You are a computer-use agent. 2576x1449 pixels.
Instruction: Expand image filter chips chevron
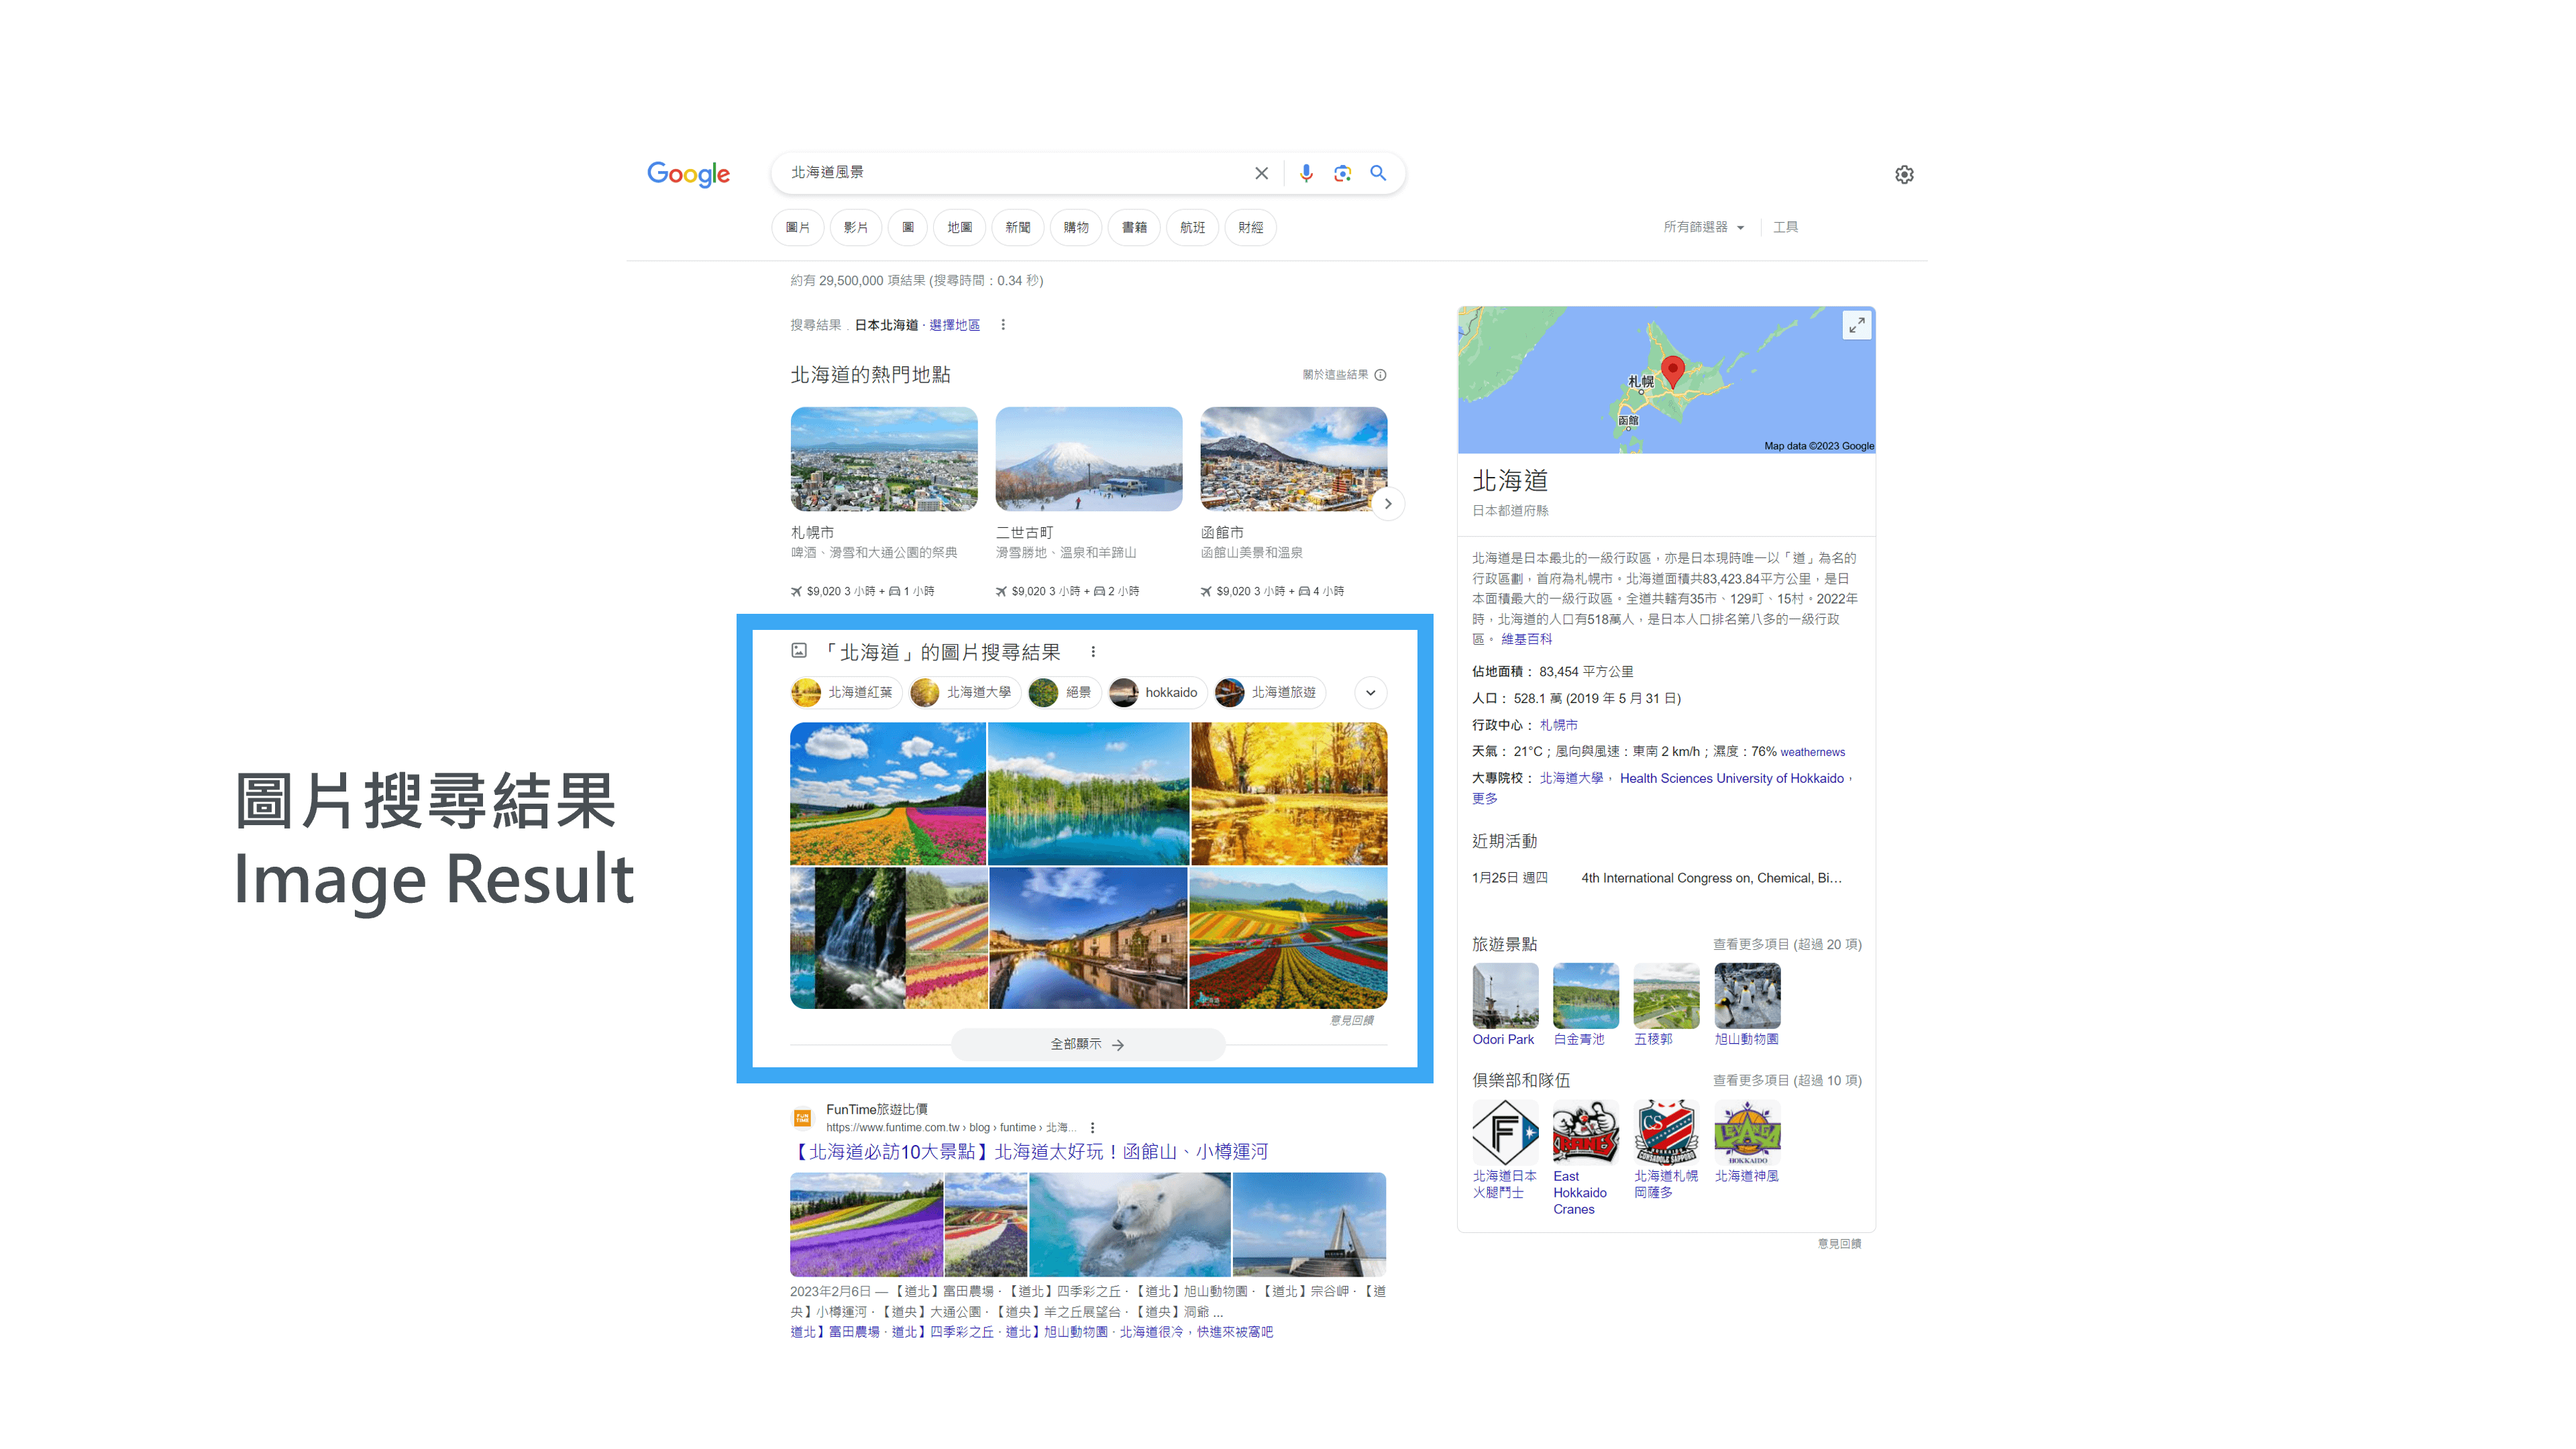point(1370,692)
